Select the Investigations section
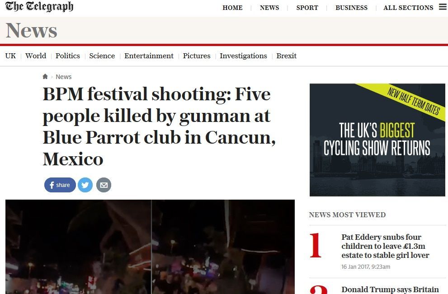Image resolution: width=448 pixels, height=294 pixels. tap(243, 56)
